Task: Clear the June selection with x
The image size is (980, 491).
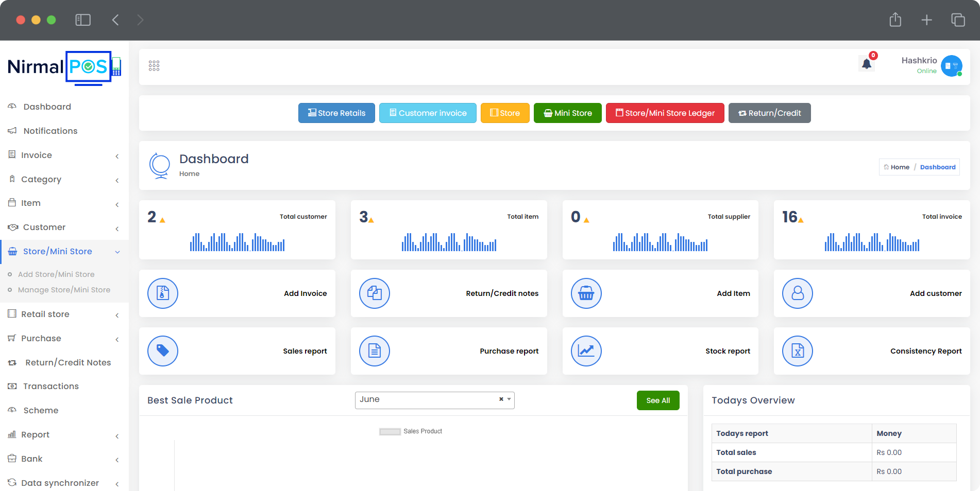Action: (x=501, y=399)
